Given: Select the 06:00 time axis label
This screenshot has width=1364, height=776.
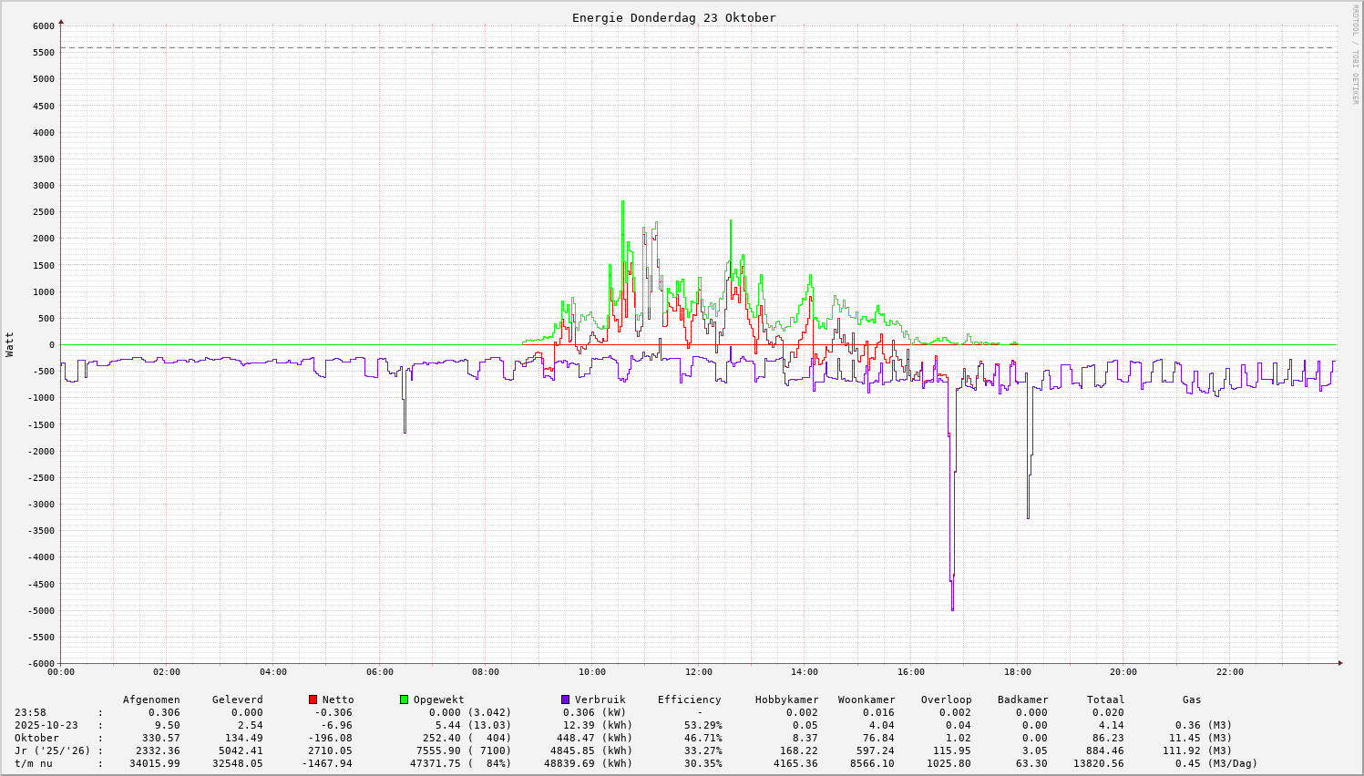Looking at the screenshot, I should point(379,672).
